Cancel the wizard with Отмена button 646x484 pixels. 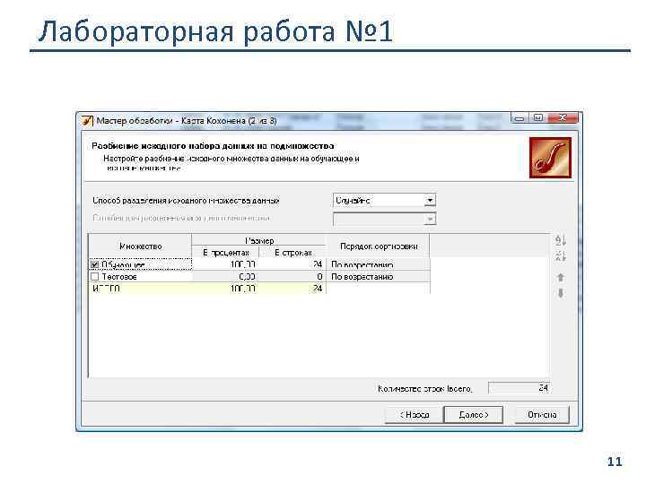542,415
